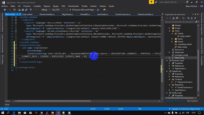
Task: Save the current file with disk icon
Action: click(x=23, y=10)
